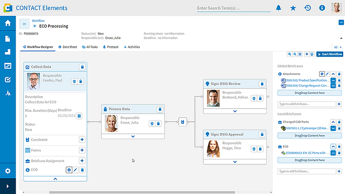This screenshot has width=345, height=194.
Task: Edit the Attachments briefcase
Action: pos(327,74)
